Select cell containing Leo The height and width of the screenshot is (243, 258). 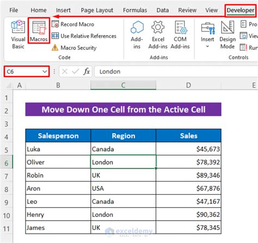coord(58,201)
